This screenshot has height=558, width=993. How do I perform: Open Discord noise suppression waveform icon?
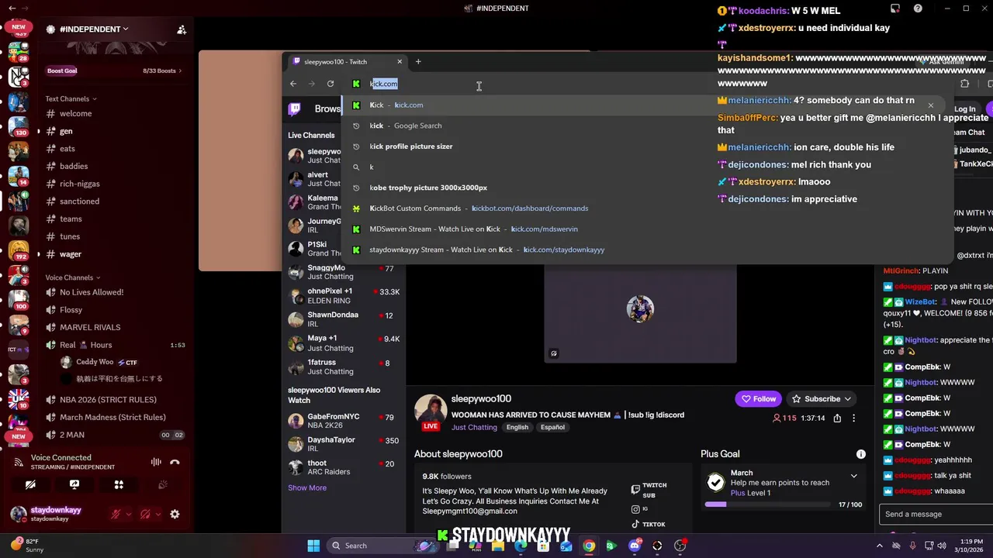[156, 462]
